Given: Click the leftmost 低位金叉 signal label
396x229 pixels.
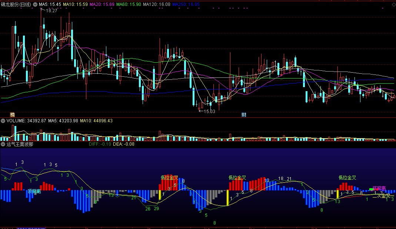Looking at the screenshot, I should tap(170, 178).
